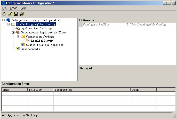The image size is (177, 119).
Task: Click the Name column header
Action: click(x=14, y=90)
